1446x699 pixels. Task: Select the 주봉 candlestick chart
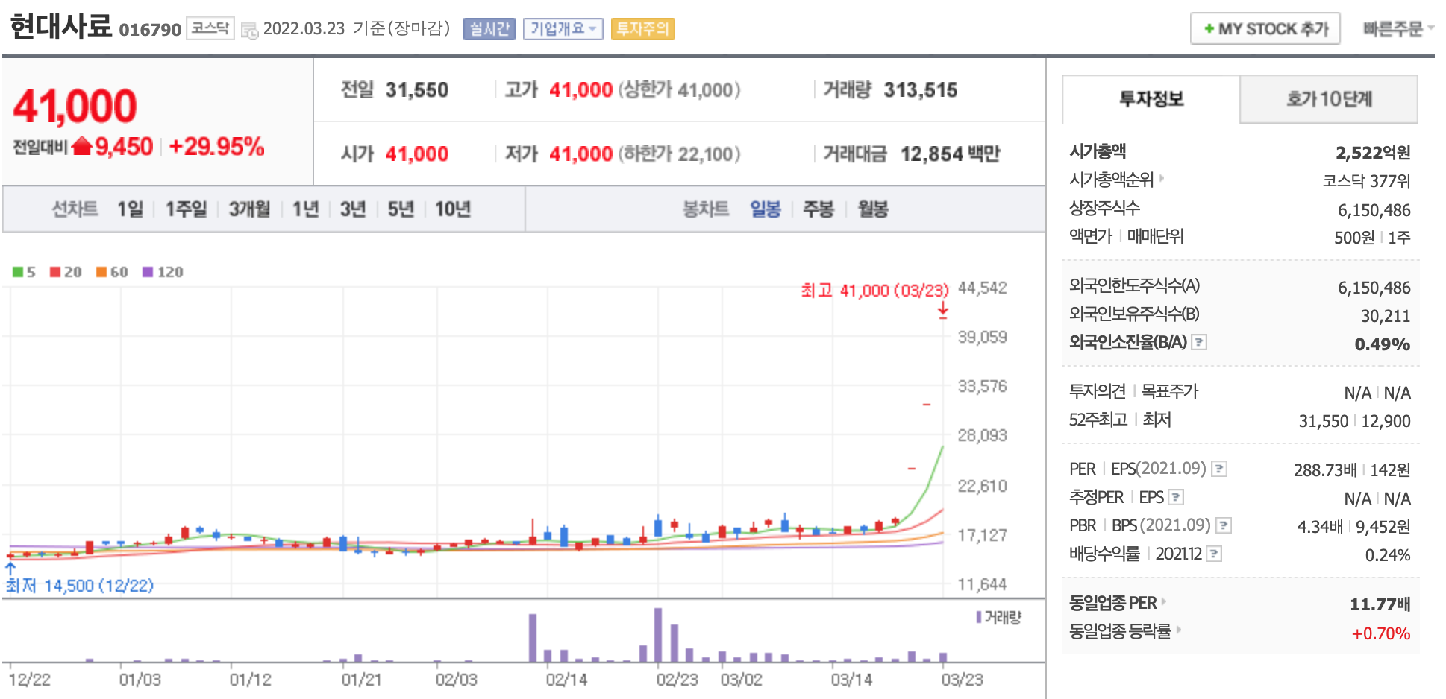[819, 209]
